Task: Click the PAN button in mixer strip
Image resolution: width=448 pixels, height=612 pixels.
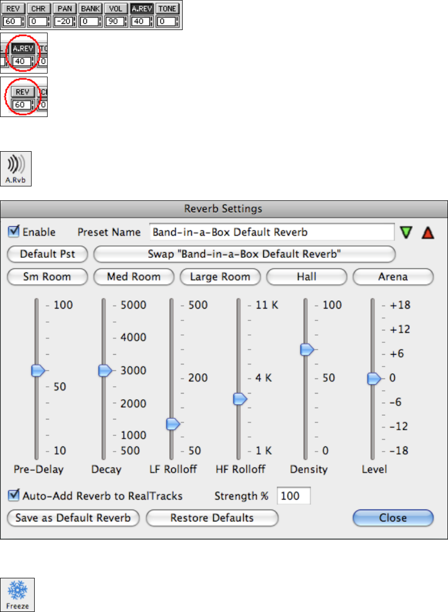Action: point(64,9)
